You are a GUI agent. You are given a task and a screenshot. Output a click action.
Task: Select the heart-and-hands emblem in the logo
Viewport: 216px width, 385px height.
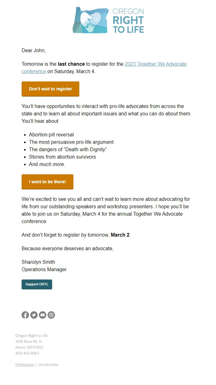pyautogui.click(x=89, y=19)
